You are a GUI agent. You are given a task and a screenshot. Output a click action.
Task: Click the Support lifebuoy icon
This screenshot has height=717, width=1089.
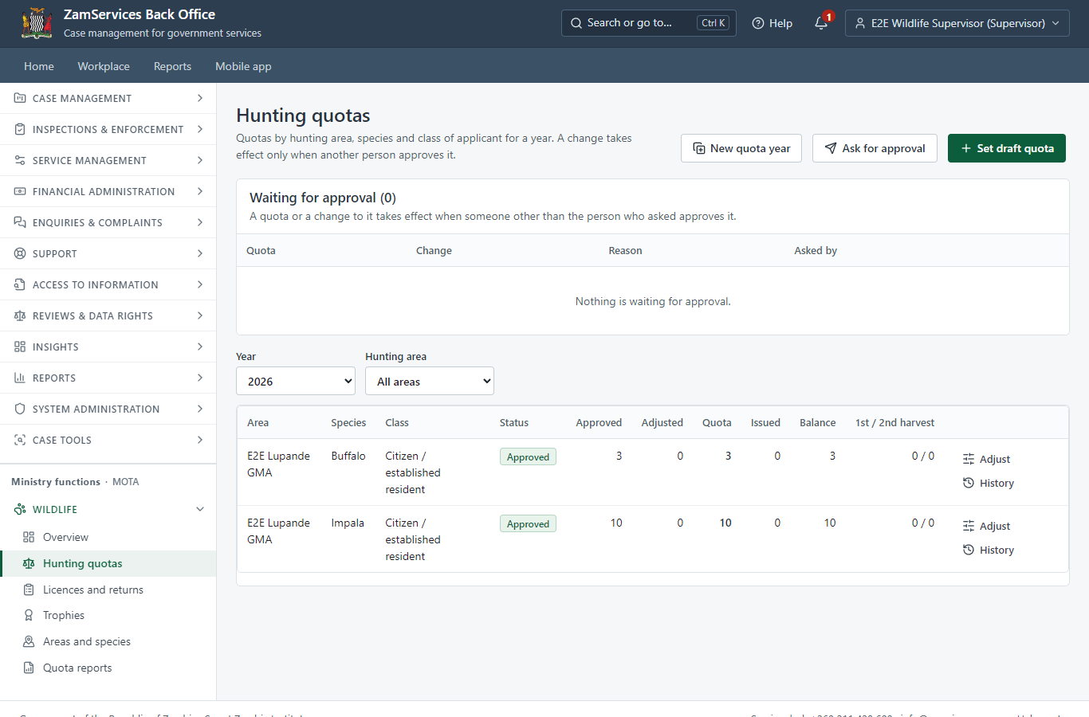click(x=20, y=253)
